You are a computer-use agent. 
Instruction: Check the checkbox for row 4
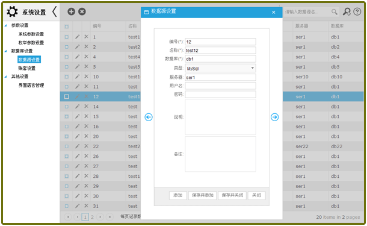point(67,57)
